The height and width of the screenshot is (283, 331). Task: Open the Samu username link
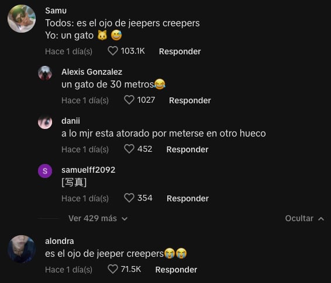[56, 11]
